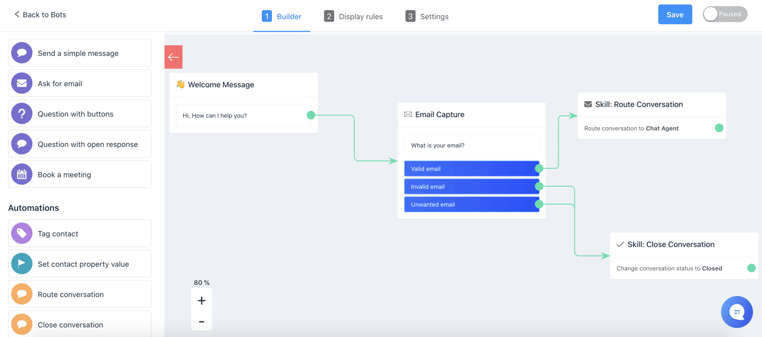Select Skill: Route Conversation node title
This screenshot has height=337, width=762.
click(x=639, y=104)
